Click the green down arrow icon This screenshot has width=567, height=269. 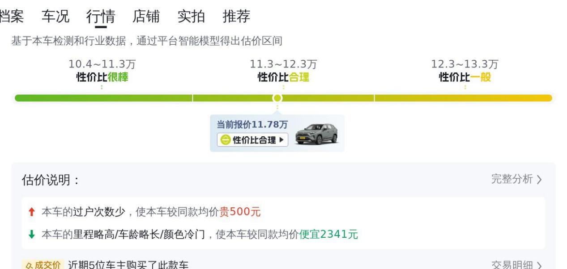tap(31, 234)
